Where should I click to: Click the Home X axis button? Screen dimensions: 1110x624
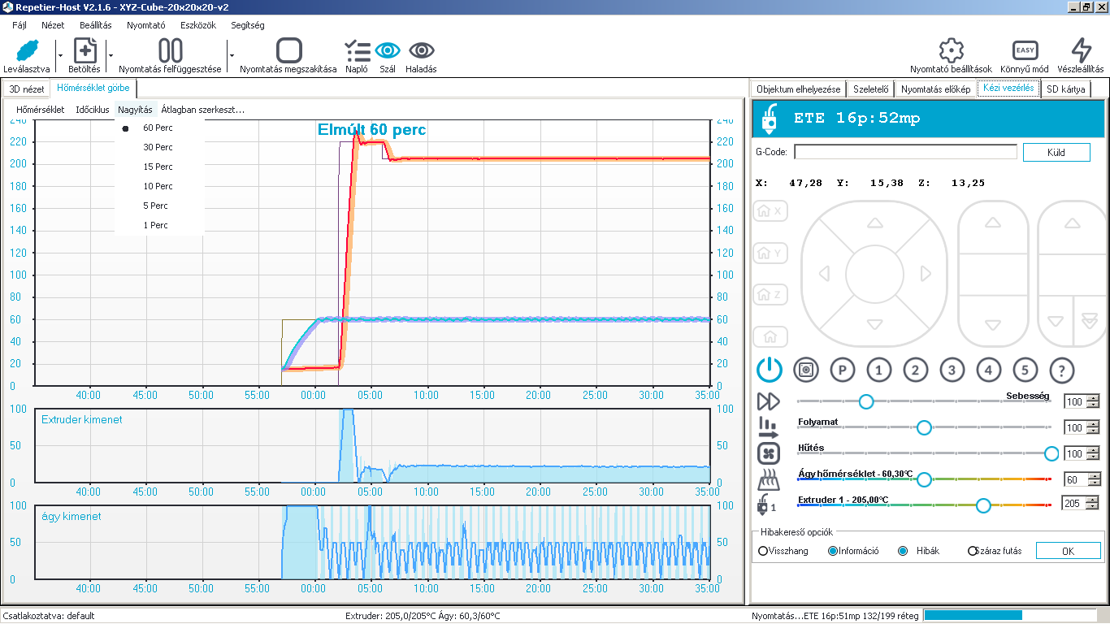coord(770,211)
